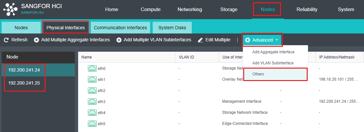Image resolution: width=364 pixels, height=132 pixels.
Task: Click the Name column header
Action: 127,57
